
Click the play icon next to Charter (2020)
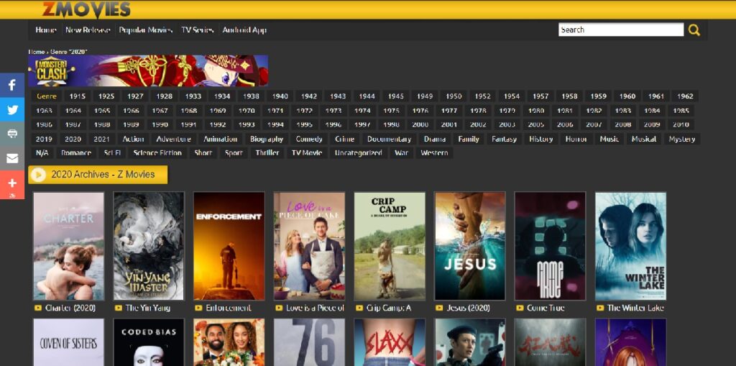pos(37,308)
